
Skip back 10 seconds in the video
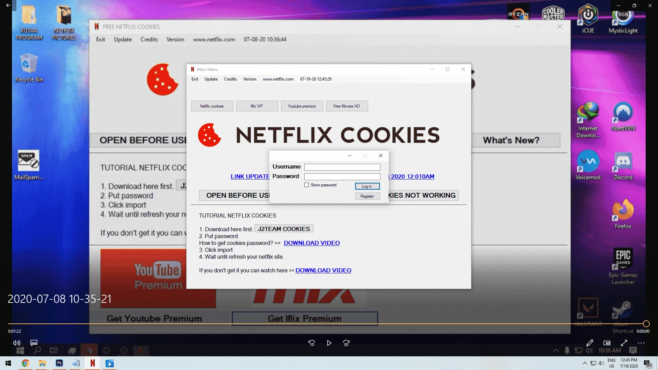[x=312, y=343]
